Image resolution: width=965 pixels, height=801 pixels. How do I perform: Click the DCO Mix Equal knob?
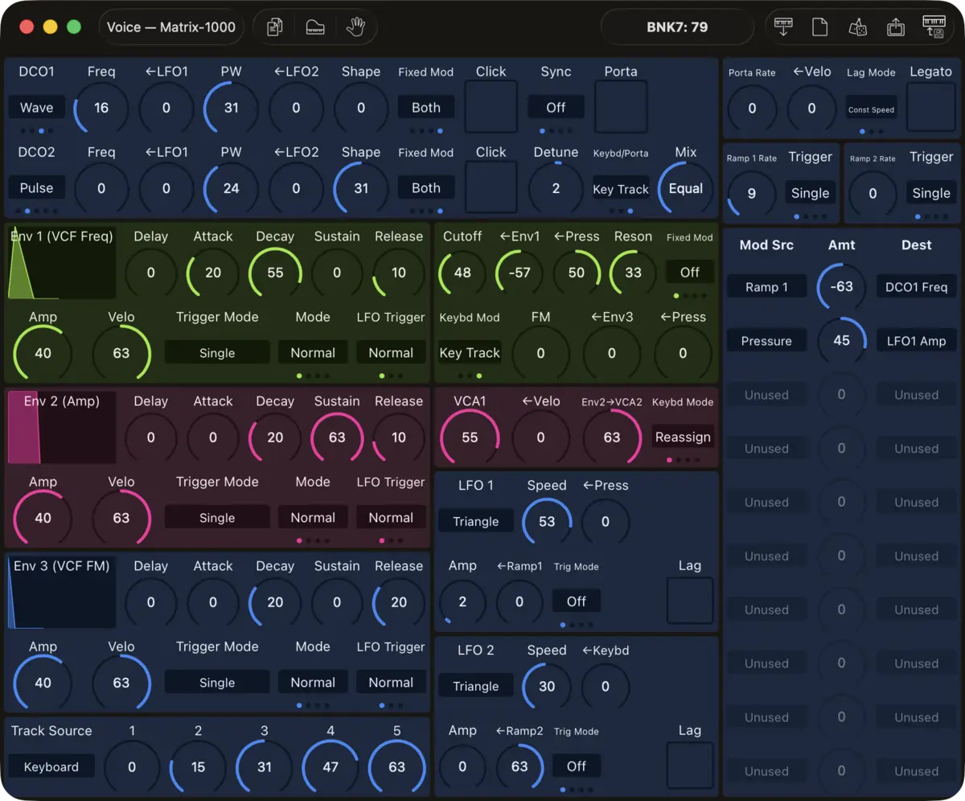coord(686,188)
